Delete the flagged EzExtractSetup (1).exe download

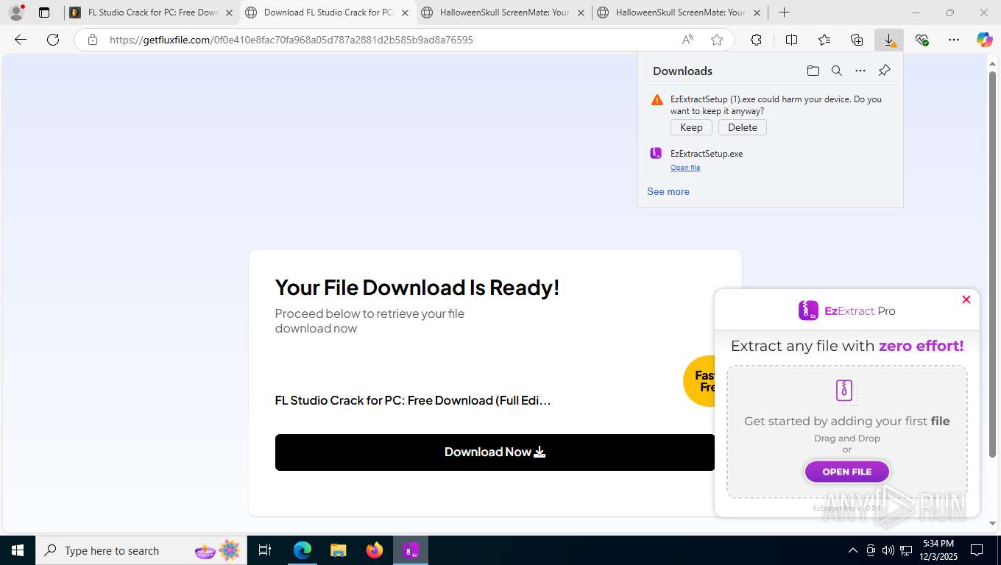click(x=743, y=127)
